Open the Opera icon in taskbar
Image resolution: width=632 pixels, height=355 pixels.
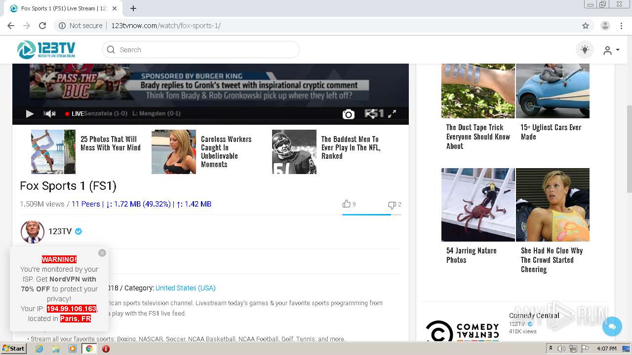point(106,349)
